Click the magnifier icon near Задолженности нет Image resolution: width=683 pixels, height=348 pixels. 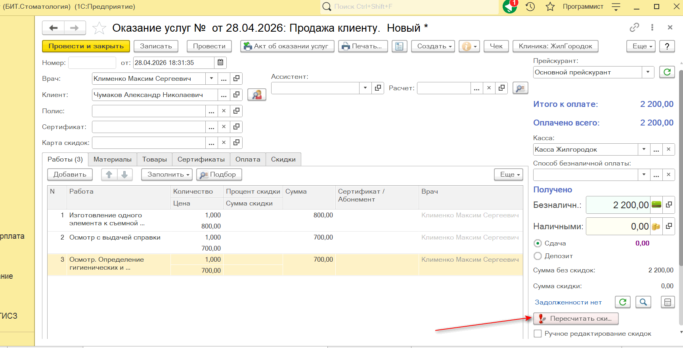coord(643,302)
